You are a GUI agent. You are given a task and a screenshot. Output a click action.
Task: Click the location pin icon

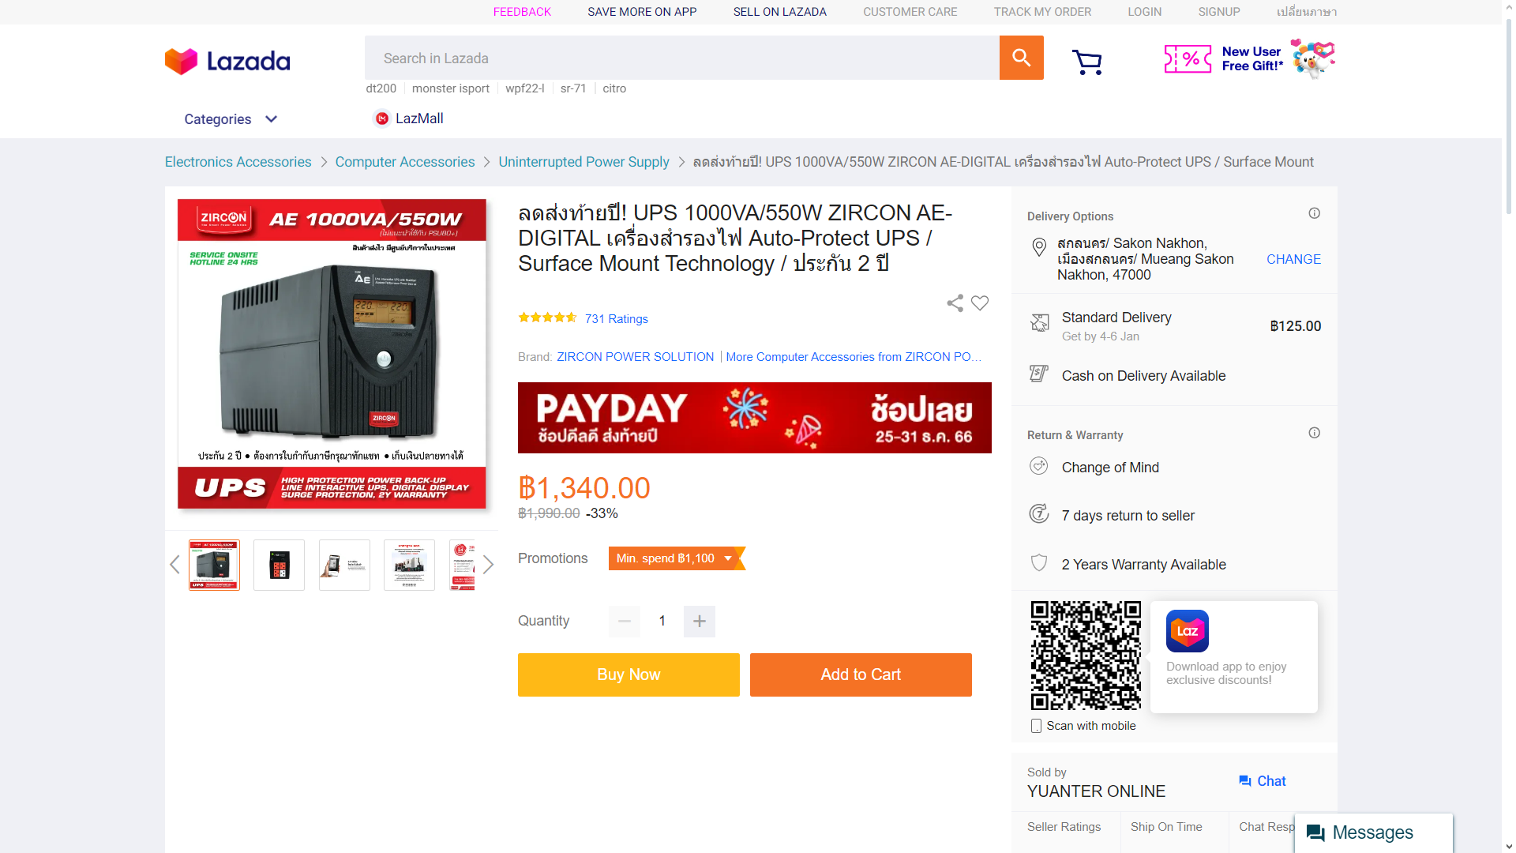[x=1039, y=247]
